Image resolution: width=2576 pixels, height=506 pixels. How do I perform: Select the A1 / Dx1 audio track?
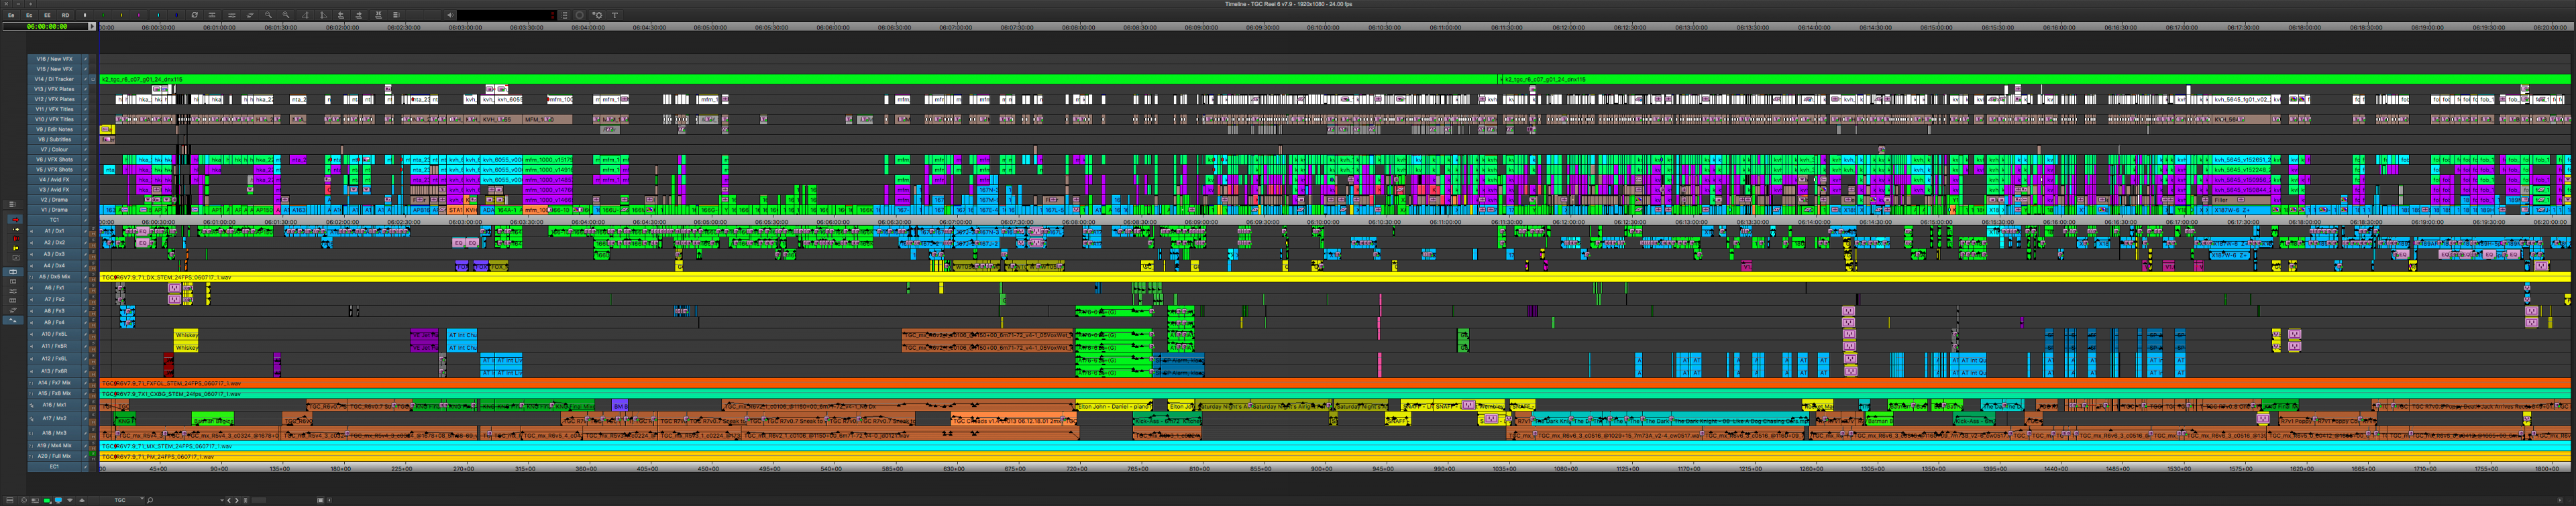pos(54,231)
